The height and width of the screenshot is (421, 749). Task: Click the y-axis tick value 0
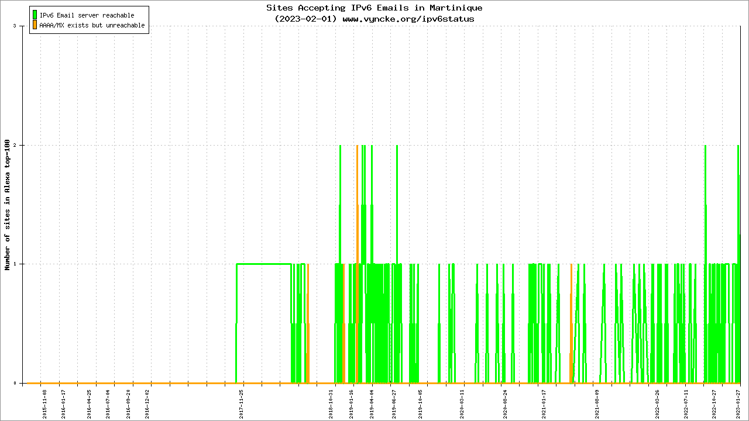(22, 384)
